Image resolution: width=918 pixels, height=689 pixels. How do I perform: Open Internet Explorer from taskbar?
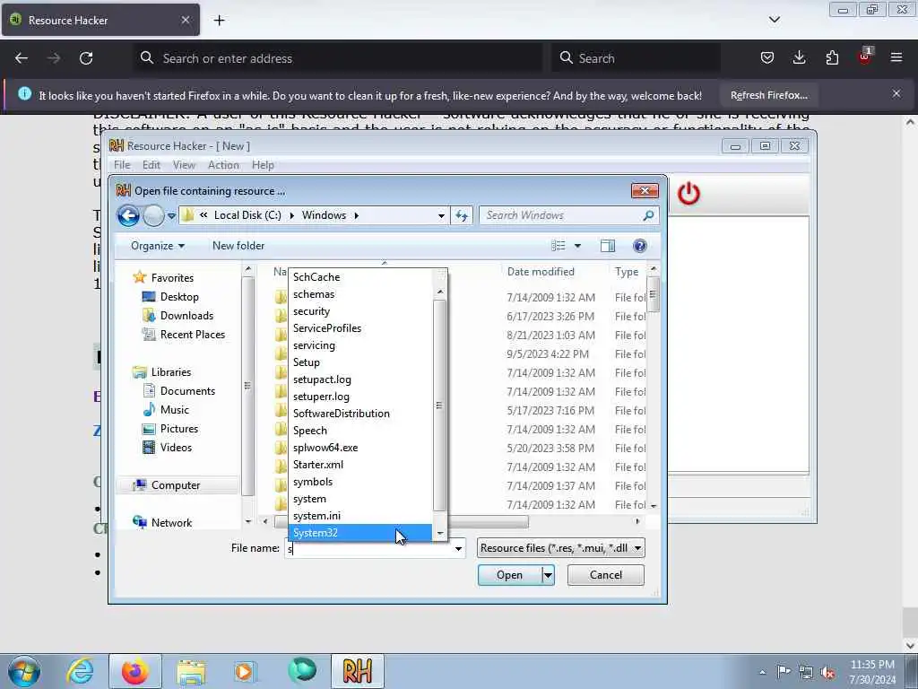pos(80,671)
